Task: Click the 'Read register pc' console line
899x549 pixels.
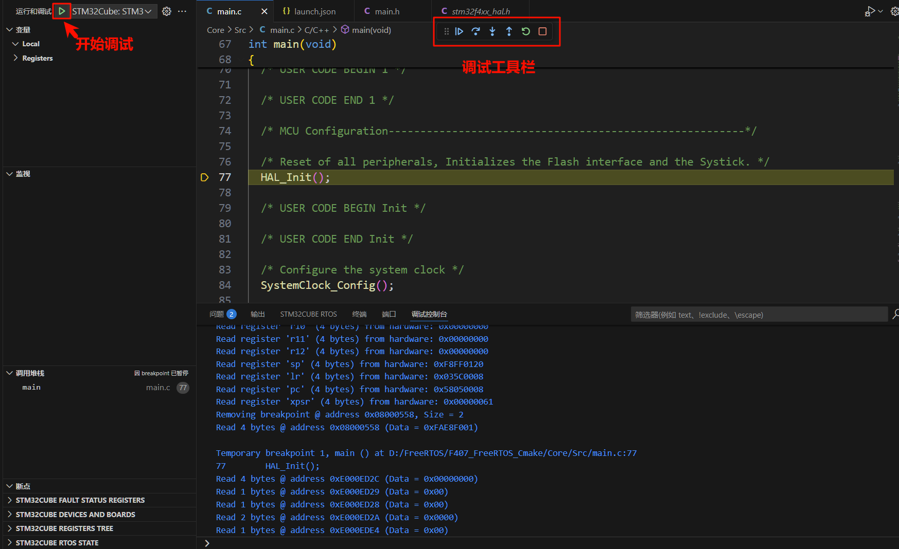Action: click(349, 389)
